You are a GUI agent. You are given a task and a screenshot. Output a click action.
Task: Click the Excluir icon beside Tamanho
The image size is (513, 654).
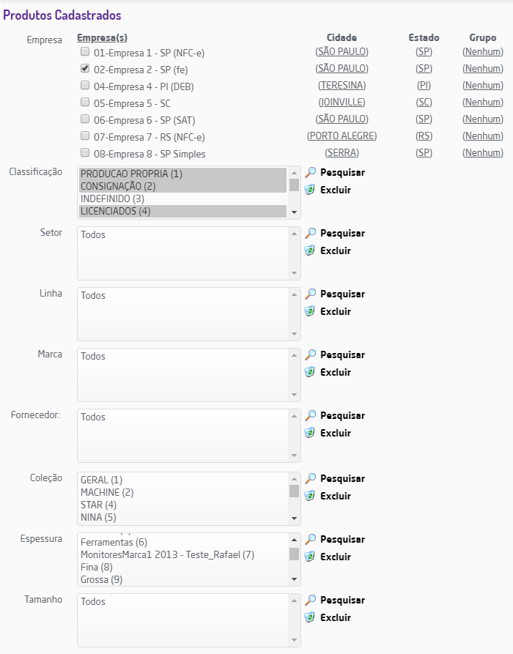pos(310,617)
